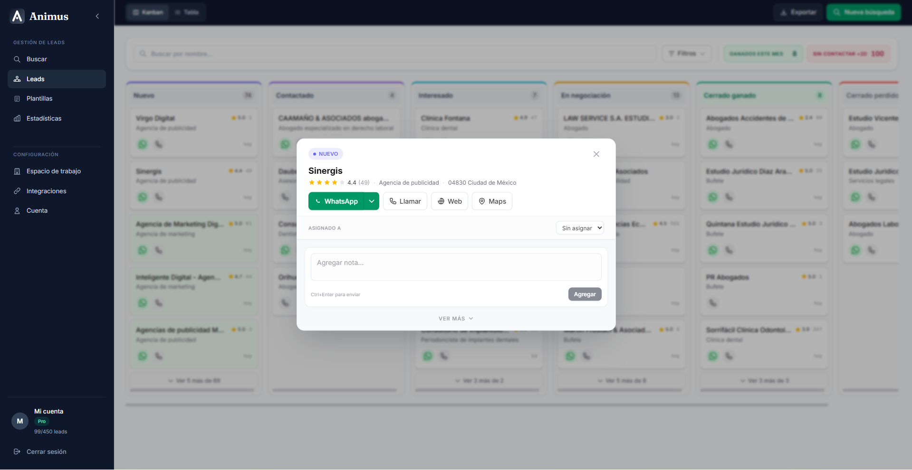The height and width of the screenshot is (470, 912).
Task: Expand Ver 2 más in Interesado column
Action: [479, 381]
